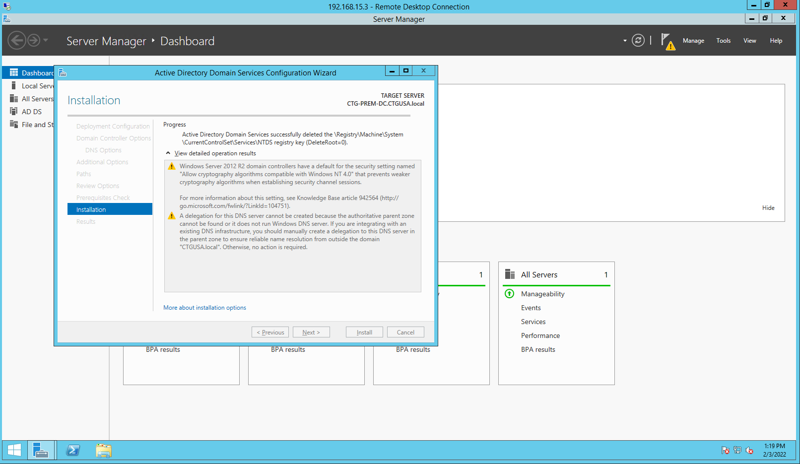Open dropdown arrow beside the refresh icon
800x464 pixels.
pos(625,41)
